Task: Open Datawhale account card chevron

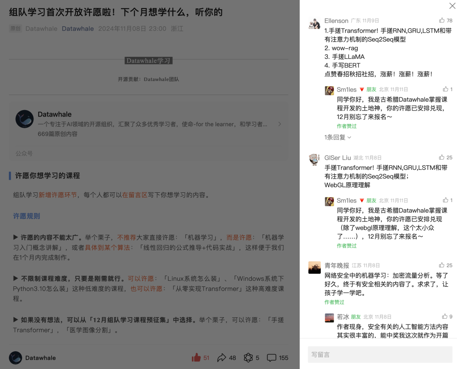Action: (x=280, y=124)
